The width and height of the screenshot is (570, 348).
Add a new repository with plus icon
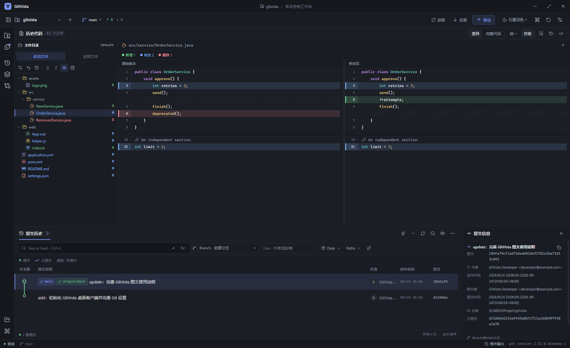pos(70,20)
